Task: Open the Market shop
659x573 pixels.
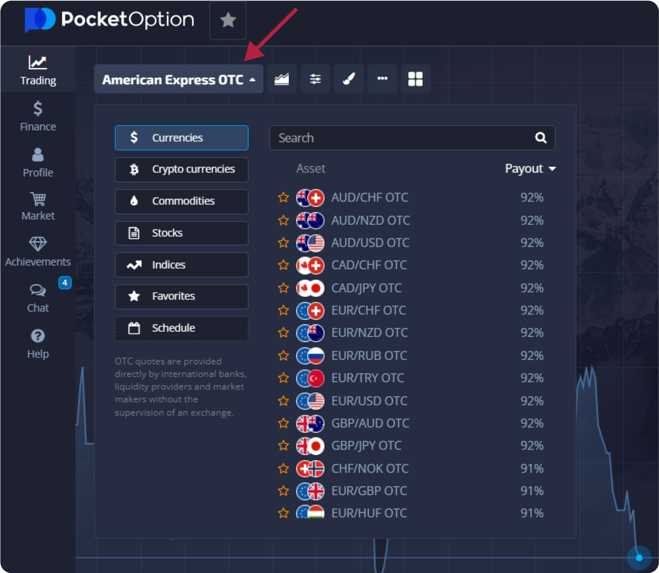Action: tap(38, 206)
